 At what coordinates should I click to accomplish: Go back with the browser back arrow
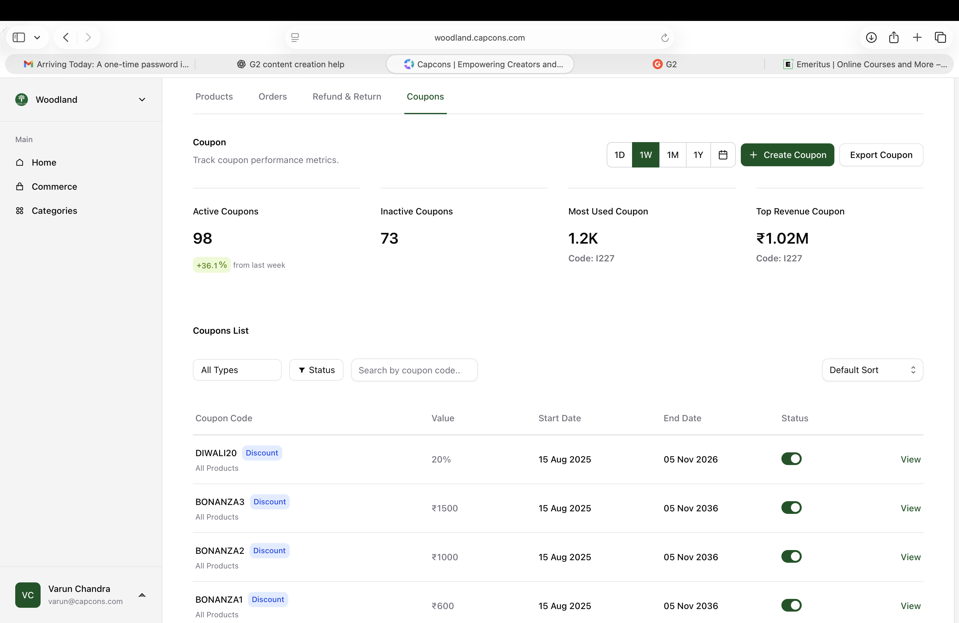coord(66,37)
